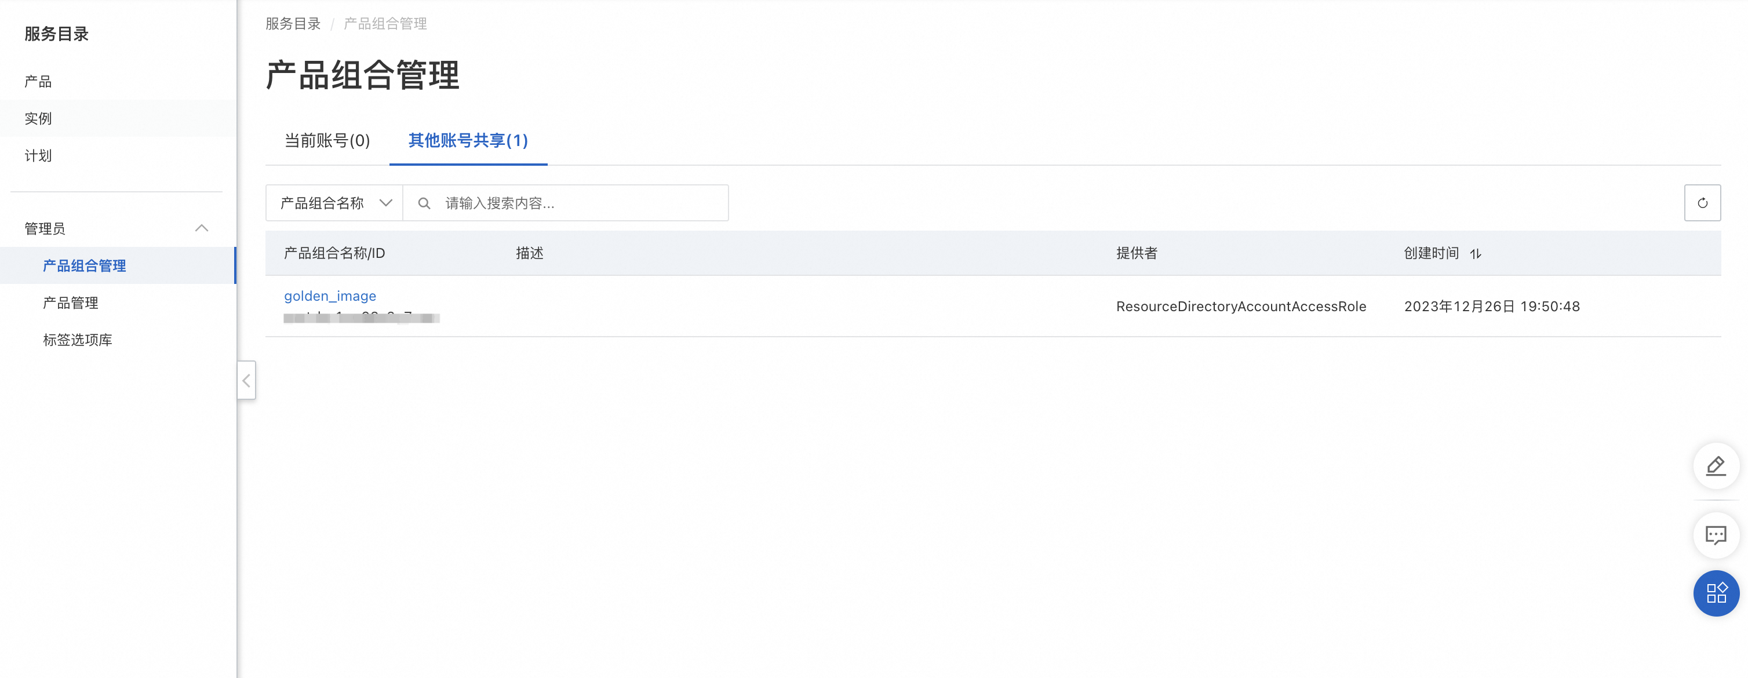Open the 产品组合名称 filter dropdown
Image resolution: width=1748 pixels, height=678 pixels.
(x=334, y=203)
